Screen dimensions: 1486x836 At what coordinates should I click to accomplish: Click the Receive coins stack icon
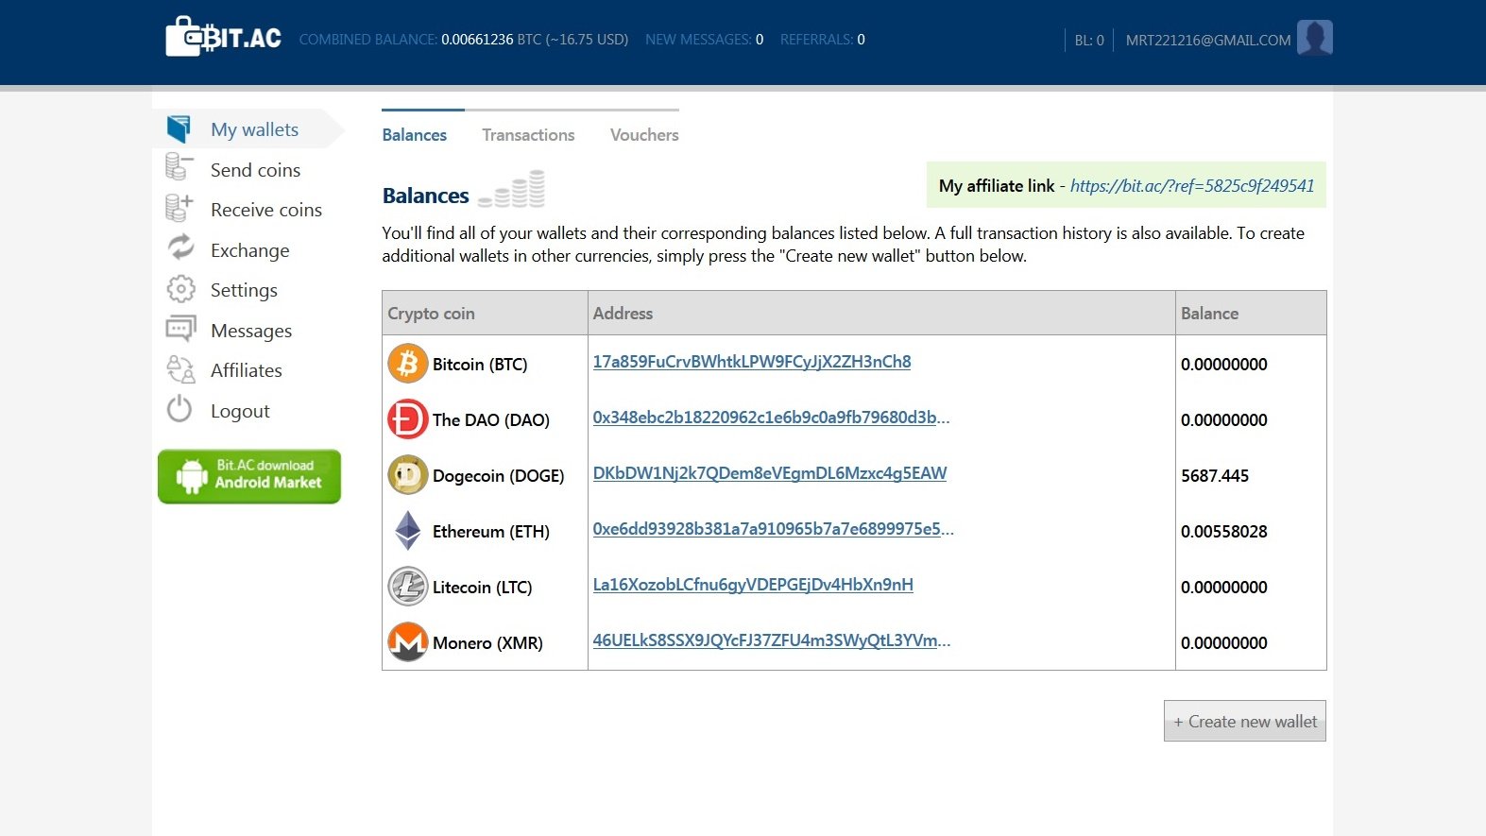point(179,208)
